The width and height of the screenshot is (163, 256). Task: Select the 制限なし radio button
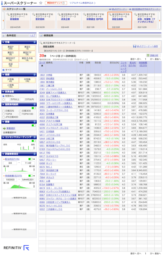point(4,96)
